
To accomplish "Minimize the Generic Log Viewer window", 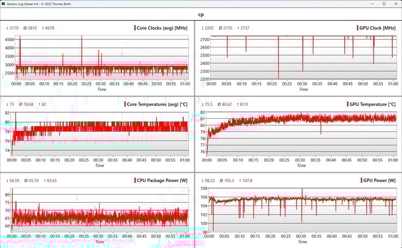I will coord(371,4).
